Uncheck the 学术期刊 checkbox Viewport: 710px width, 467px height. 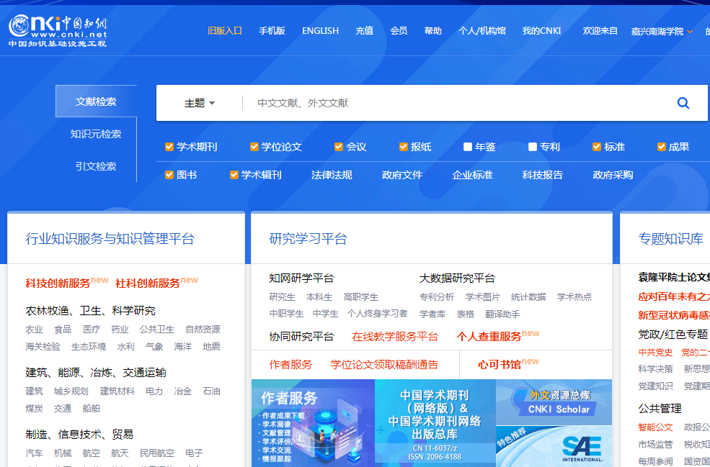coord(169,147)
